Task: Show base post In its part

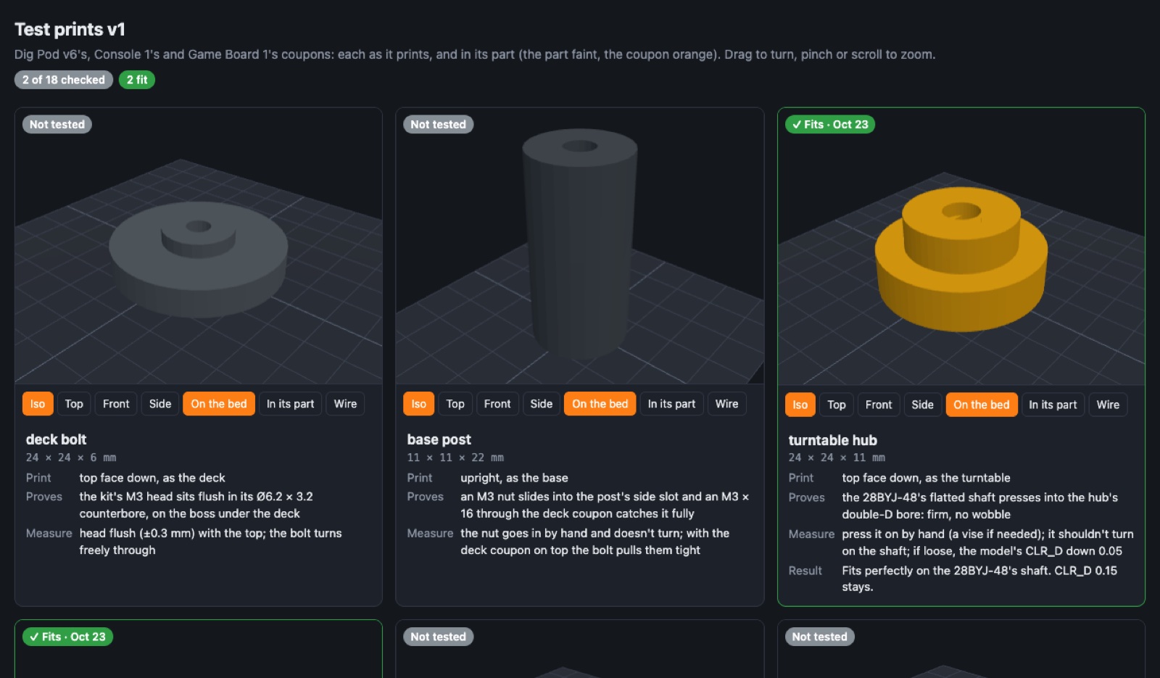Action: tap(671, 404)
